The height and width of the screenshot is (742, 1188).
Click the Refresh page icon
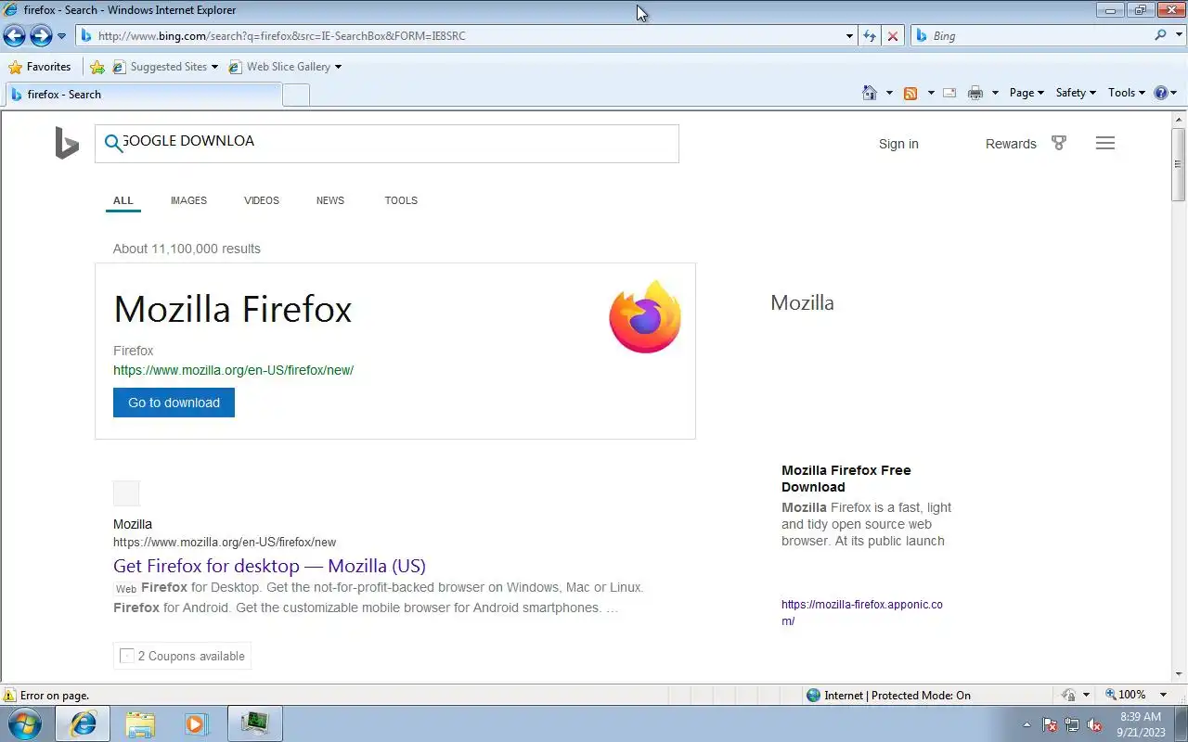[x=870, y=36]
